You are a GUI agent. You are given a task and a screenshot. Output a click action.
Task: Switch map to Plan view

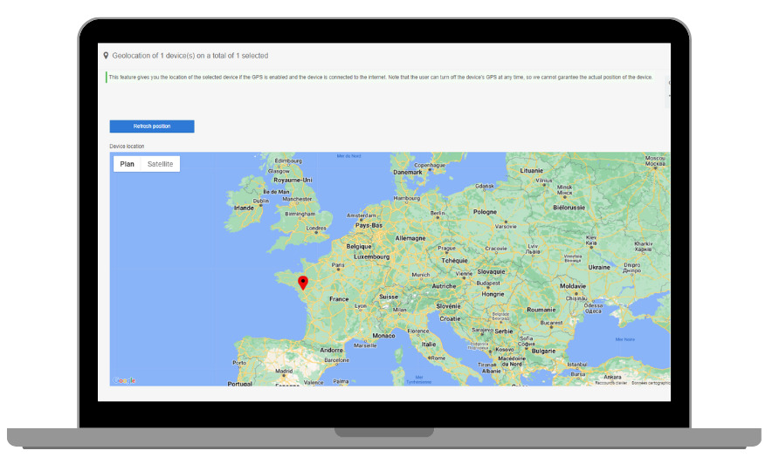click(127, 164)
